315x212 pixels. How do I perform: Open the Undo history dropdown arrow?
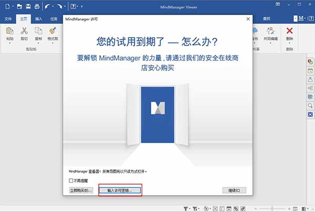click(x=52, y=7)
